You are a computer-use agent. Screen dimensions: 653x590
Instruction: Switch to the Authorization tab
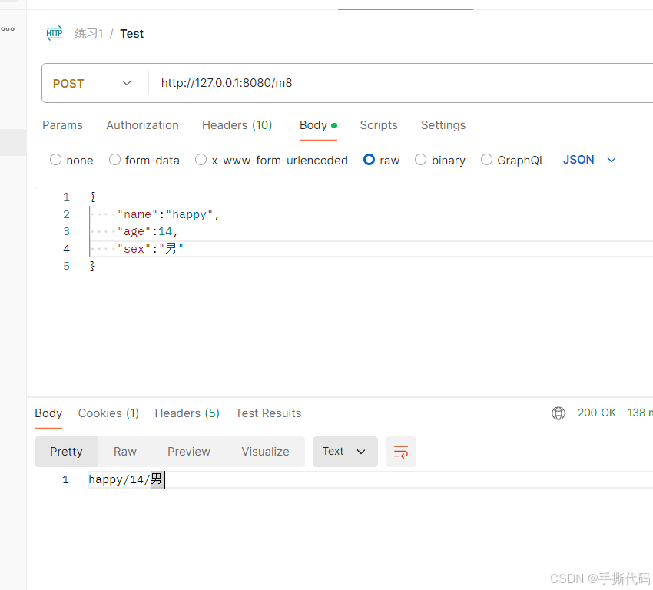142,125
